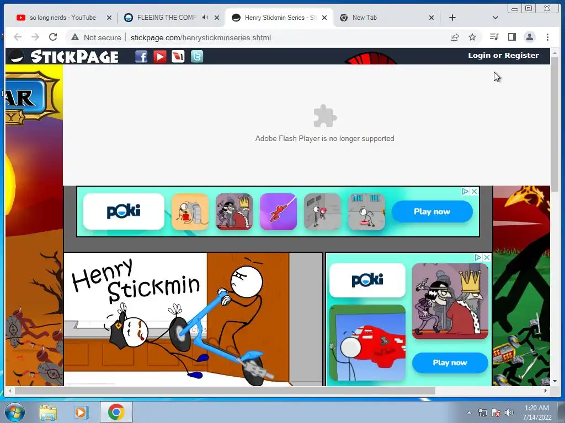Open the StickPage Twitter icon
565x423 pixels.
click(x=197, y=57)
